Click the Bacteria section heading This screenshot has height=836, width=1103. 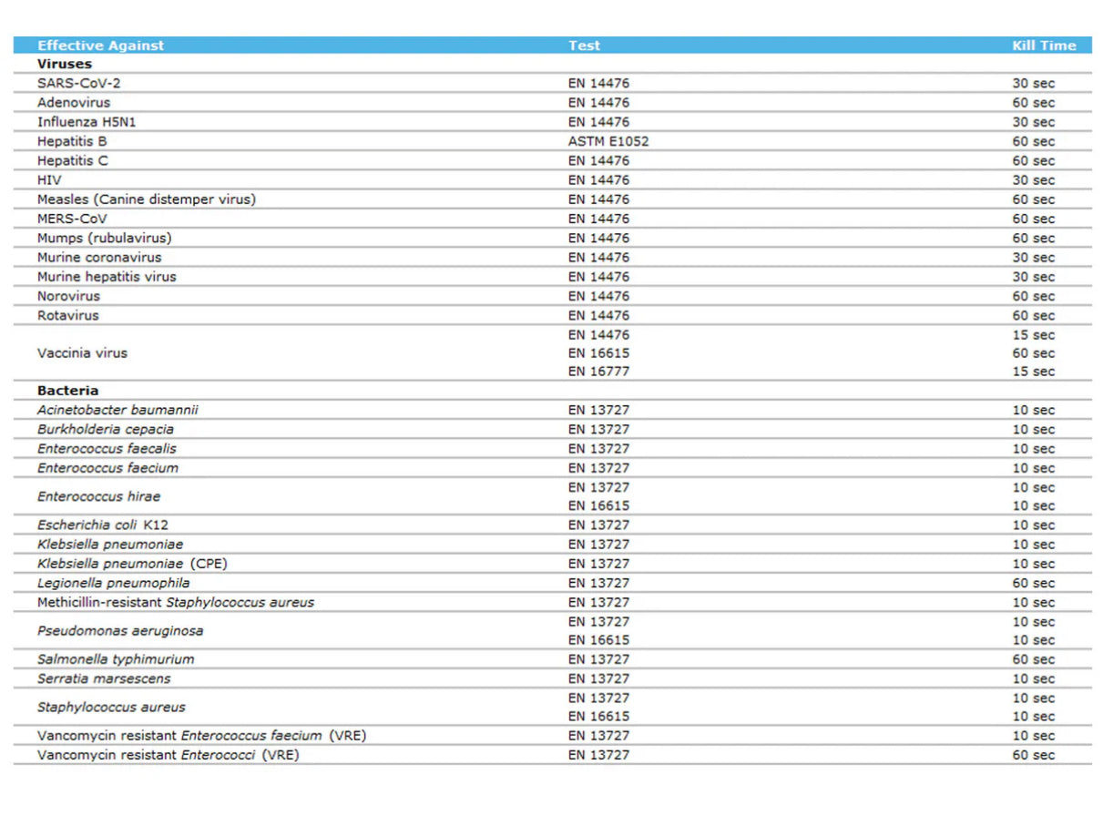point(67,391)
